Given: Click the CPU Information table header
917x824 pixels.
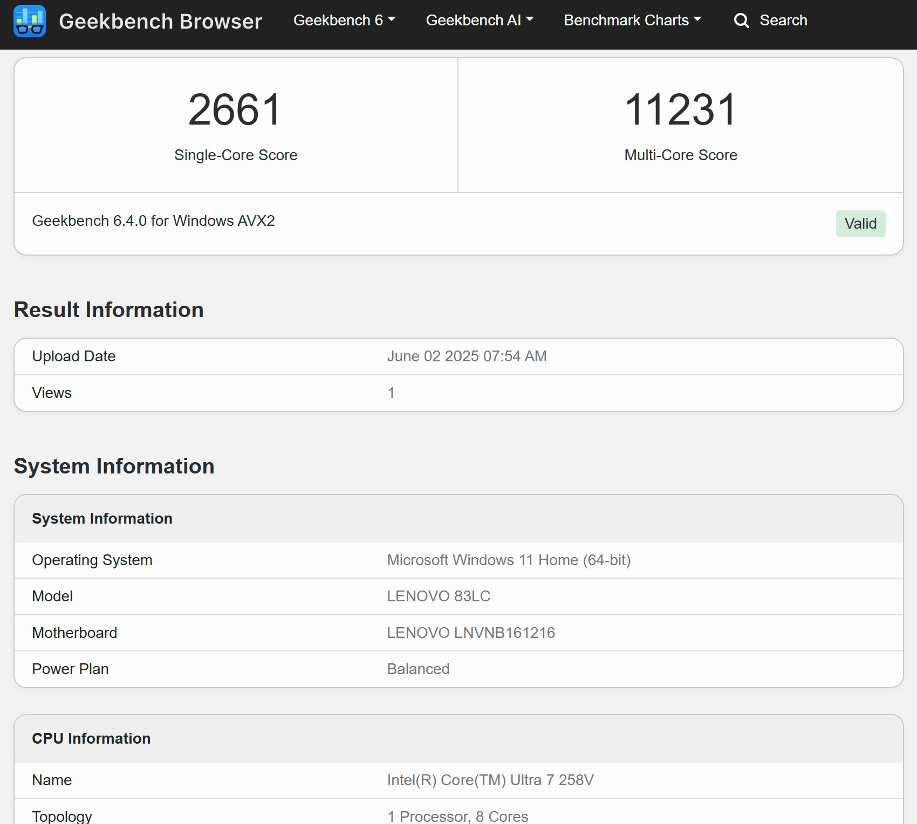Looking at the screenshot, I should coord(91,739).
